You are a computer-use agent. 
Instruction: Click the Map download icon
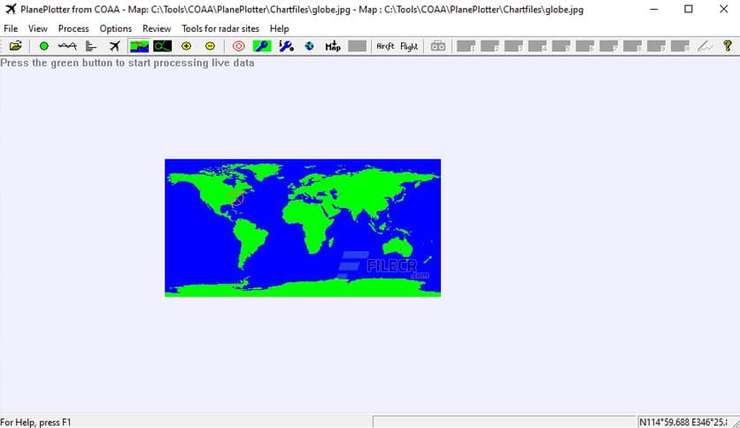point(333,46)
